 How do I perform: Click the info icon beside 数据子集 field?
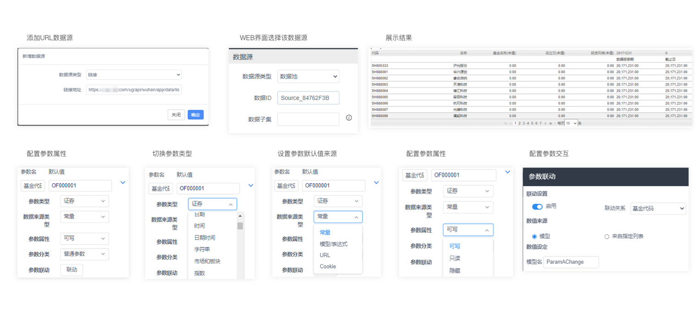point(349,118)
